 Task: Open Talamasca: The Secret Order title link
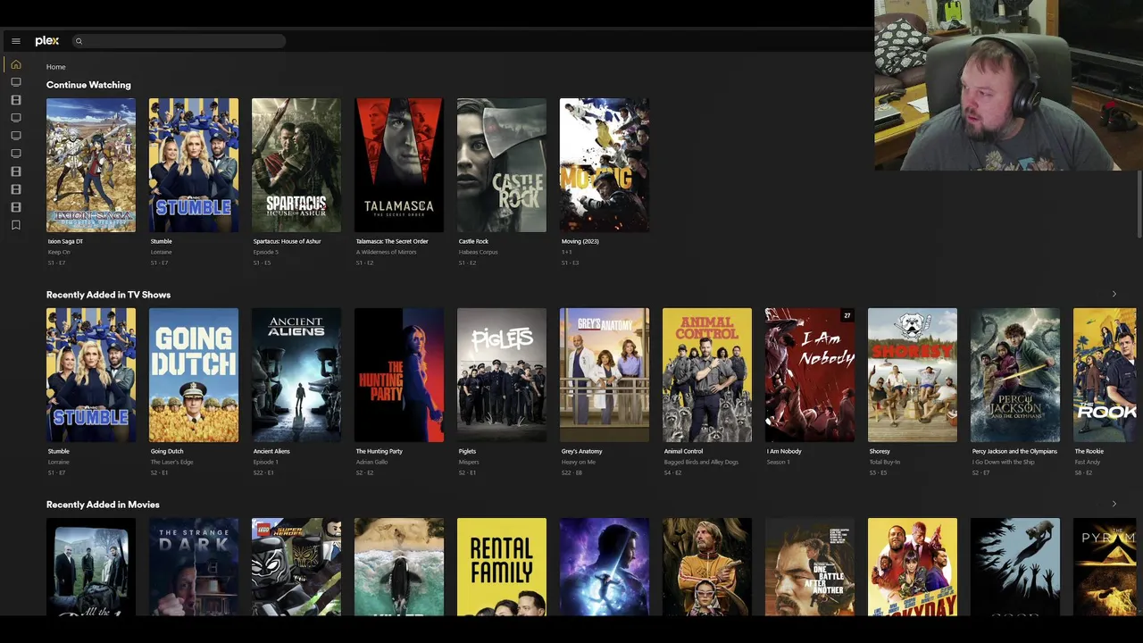coord(392,241)
